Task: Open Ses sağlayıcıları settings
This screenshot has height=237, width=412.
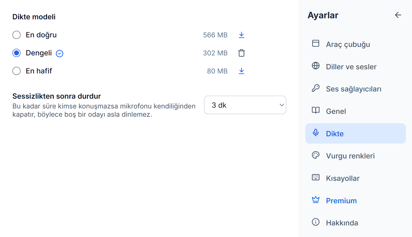Action: pos(355,89)
